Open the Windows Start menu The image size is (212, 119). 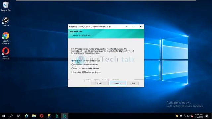tap(4, 116)
